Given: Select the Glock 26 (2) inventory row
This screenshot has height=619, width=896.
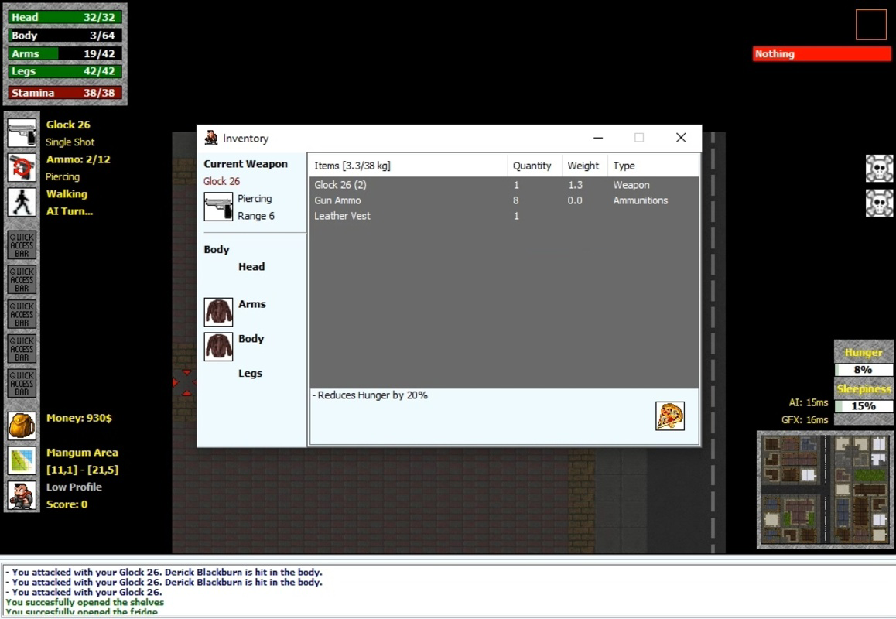Looking at the screenshot, I should click(x=504, y=185).
